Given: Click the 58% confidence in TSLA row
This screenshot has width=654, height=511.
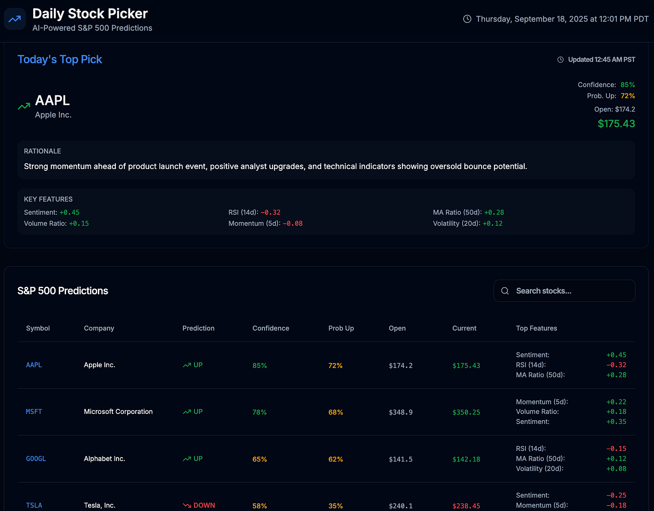Looking at the screenshot, I should click(260, 506).
